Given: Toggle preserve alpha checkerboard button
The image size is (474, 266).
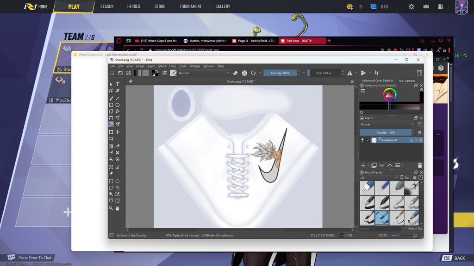Looking at the screenshot, I should point(244,73).
